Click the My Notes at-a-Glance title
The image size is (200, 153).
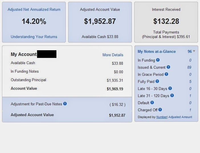[x=157, y=51]
